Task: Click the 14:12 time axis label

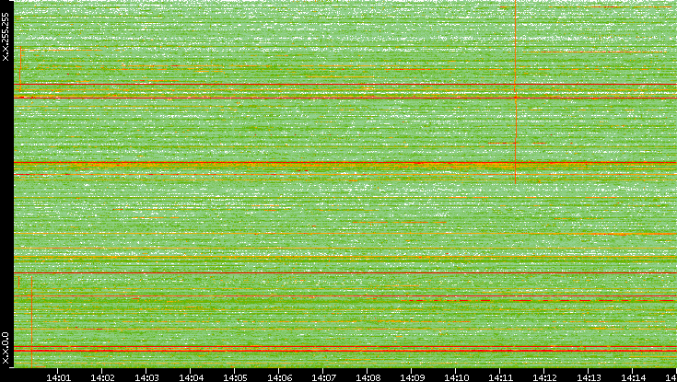Action: tap(544, 377)
